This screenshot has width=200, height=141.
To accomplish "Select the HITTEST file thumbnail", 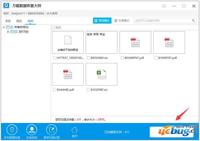I will [x=68, y=42].
